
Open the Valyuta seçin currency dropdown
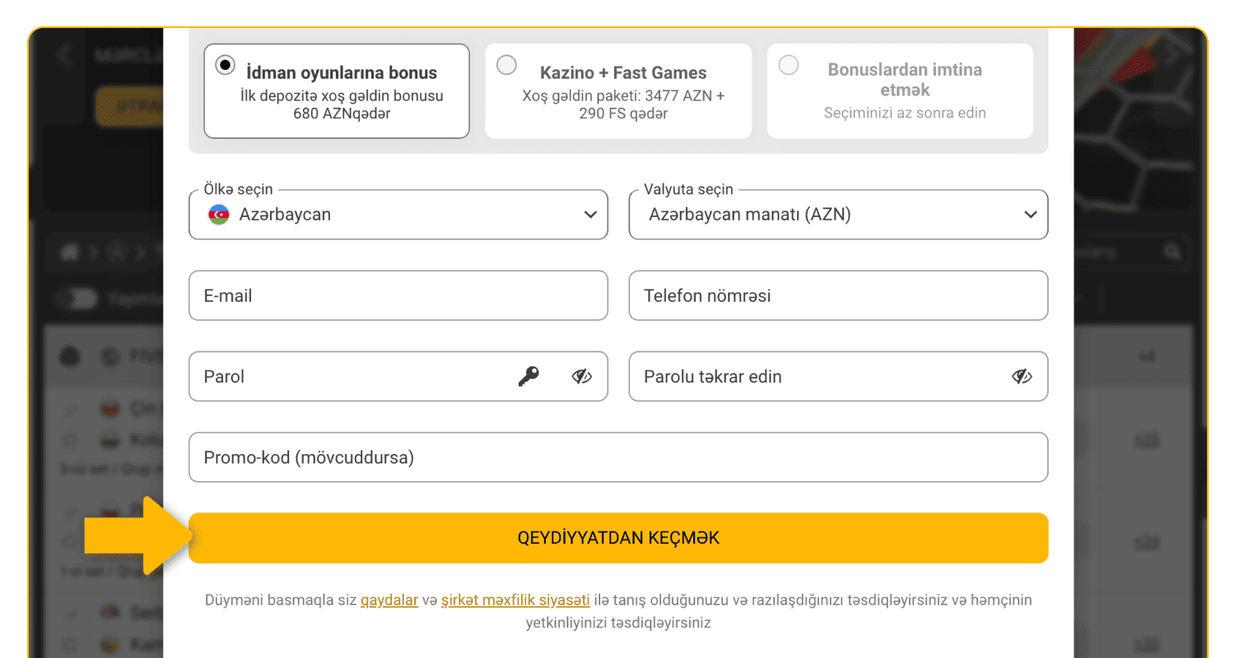(x=838, y=215)
